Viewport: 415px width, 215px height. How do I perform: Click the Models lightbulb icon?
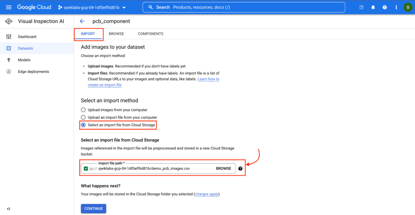pyautogui.click(x=9, y=60)
